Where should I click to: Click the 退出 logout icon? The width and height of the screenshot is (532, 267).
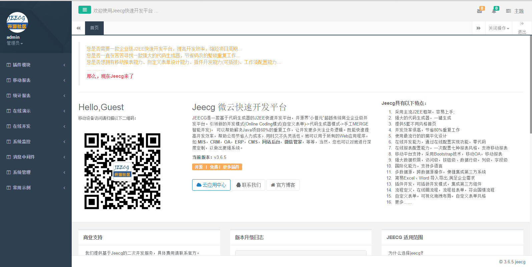[522, 24]
